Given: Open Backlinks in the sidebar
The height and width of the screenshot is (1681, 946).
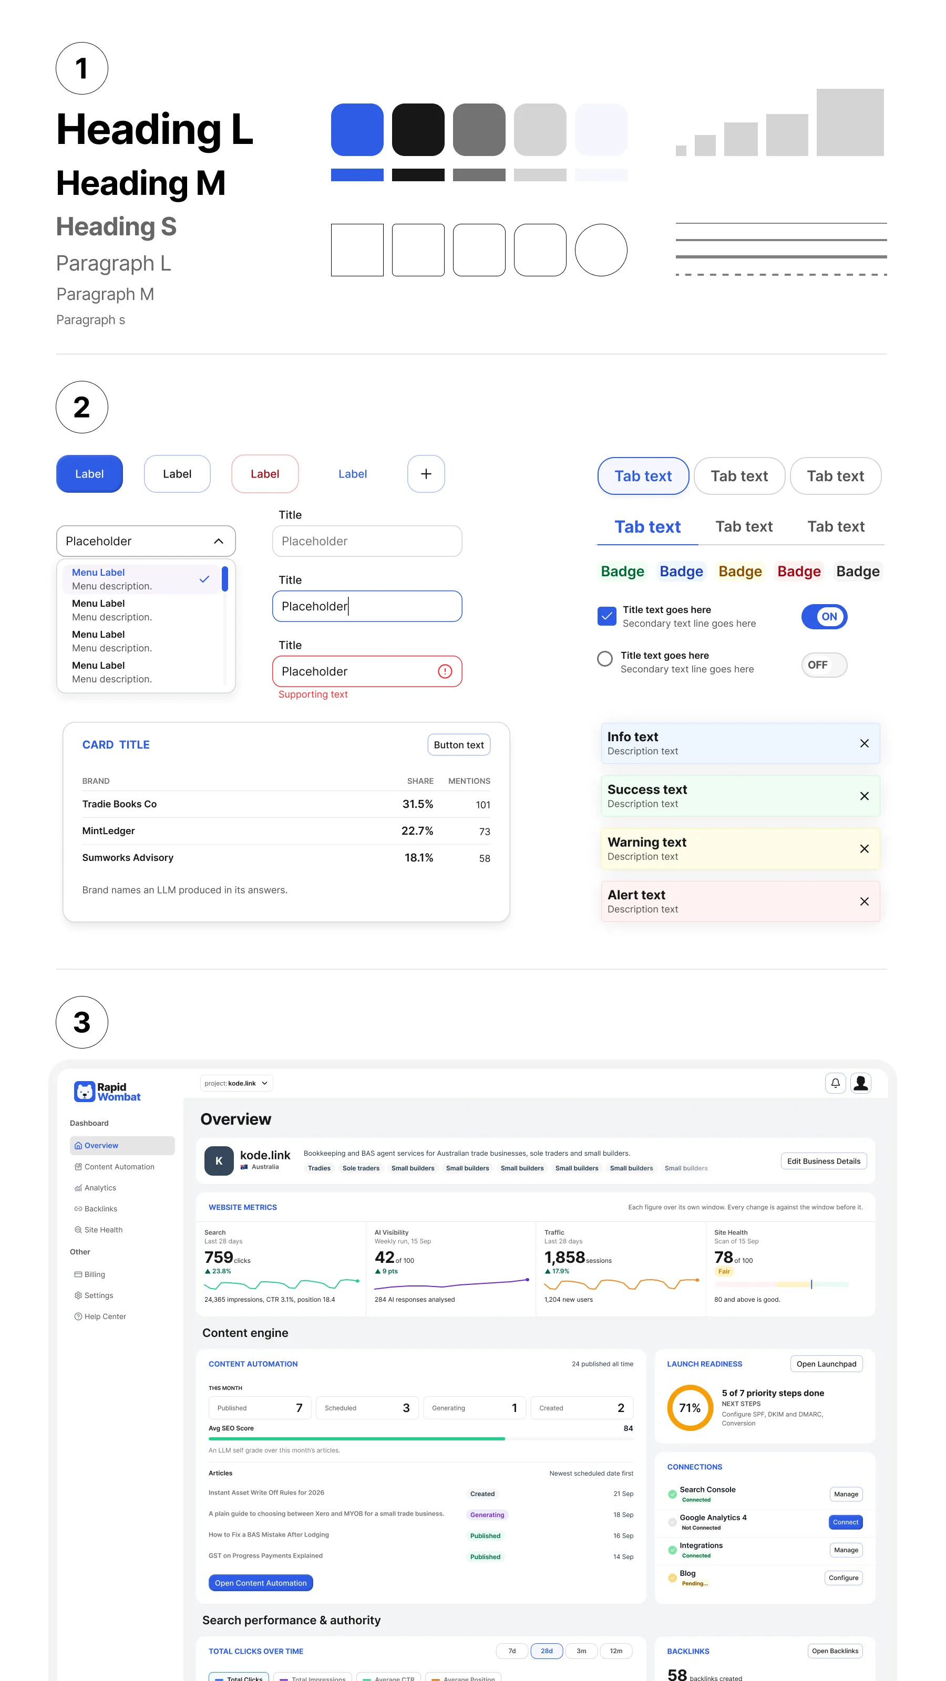Looking at the screenshot, I should pyautogui.click(x=122, y=1209).
